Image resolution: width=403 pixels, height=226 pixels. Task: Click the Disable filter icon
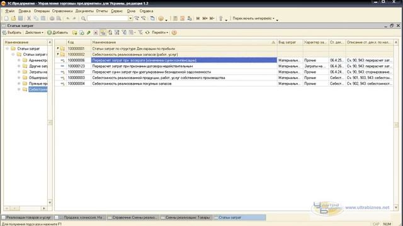140,33
